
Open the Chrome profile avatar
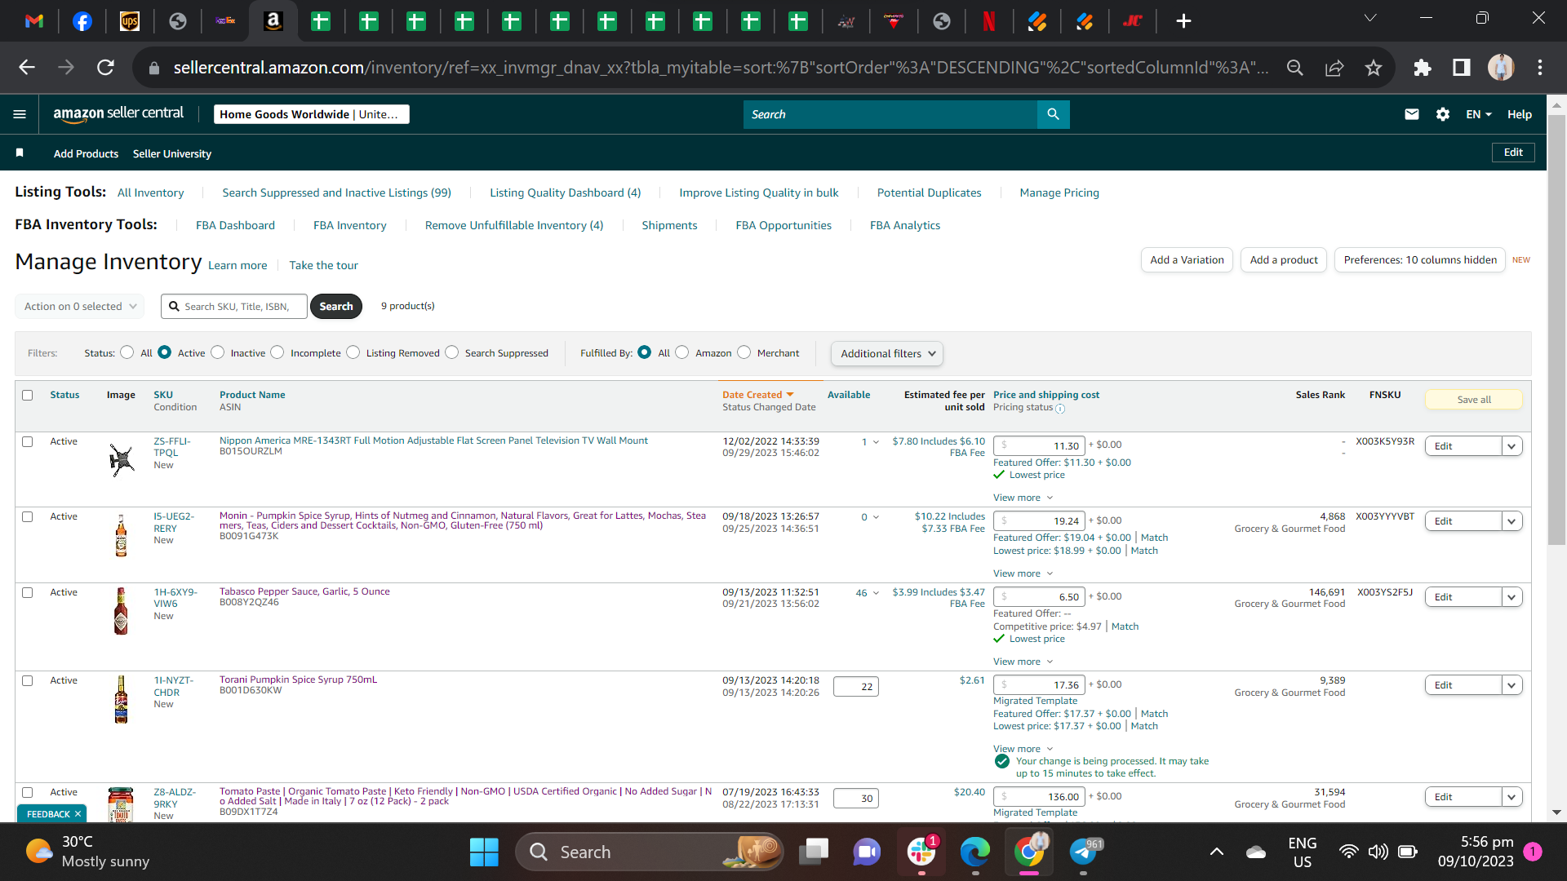pyautogui.click(x=1501, y=68)
